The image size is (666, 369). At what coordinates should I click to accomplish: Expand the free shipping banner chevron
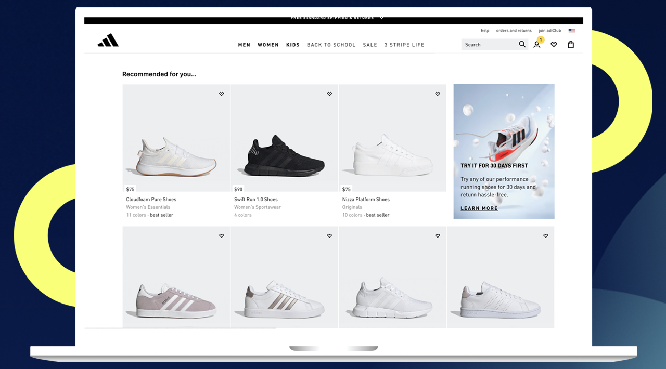[381, 18]
